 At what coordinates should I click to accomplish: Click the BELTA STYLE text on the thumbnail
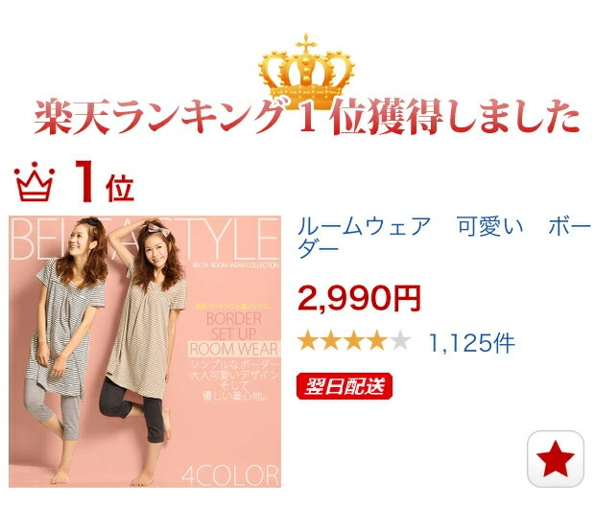click(x=145, y=239)
